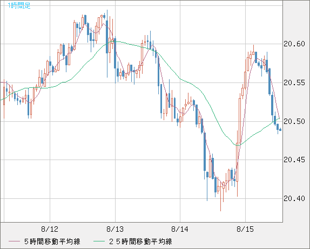Click the 20.45 price axis label

[x=294, y=160]
